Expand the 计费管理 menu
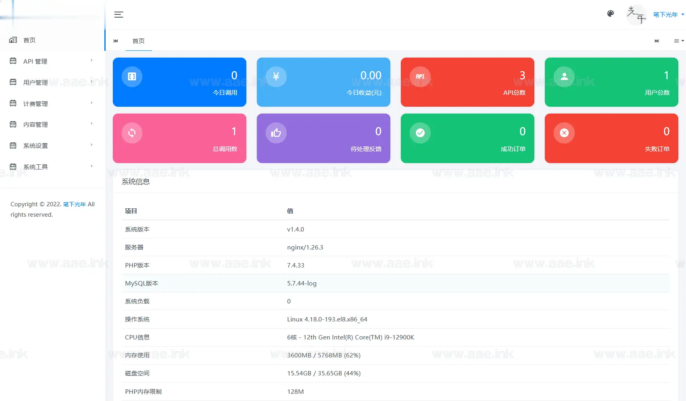 pos(52,104)
